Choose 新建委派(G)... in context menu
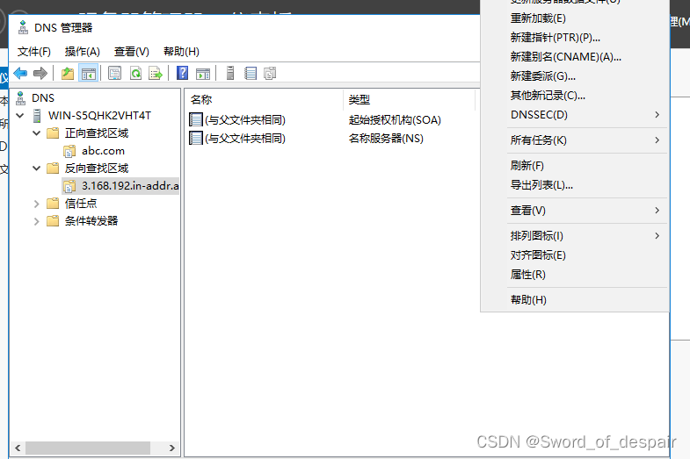Viewport: 690px width, 459px height. [575, 76]
